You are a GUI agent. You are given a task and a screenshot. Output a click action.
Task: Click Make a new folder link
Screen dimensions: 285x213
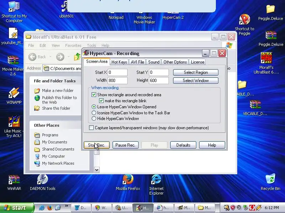point(58,91)
